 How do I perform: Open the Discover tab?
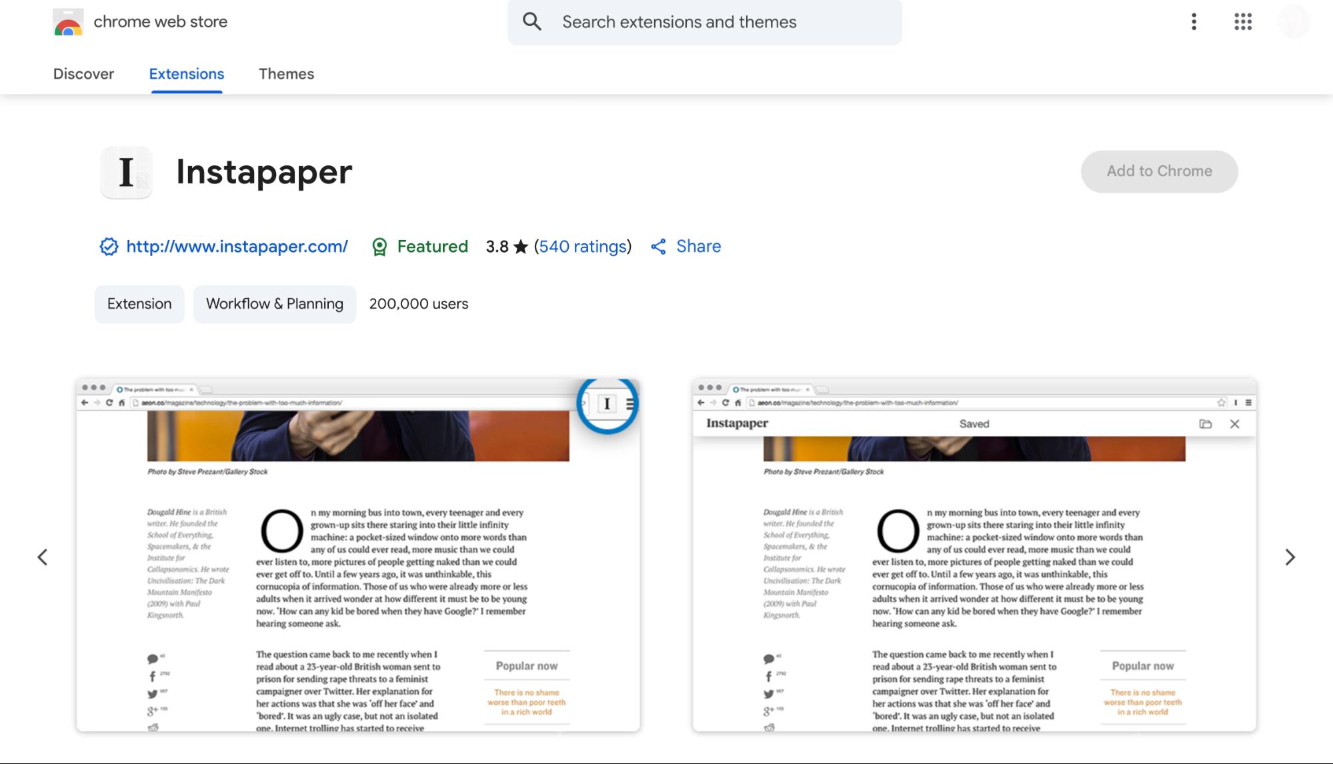83,74
